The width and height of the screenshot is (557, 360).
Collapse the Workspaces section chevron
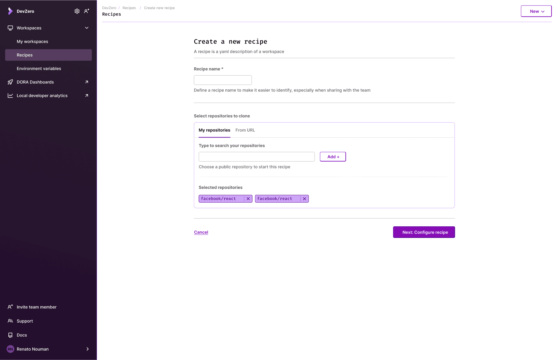(x=86, y=28)
